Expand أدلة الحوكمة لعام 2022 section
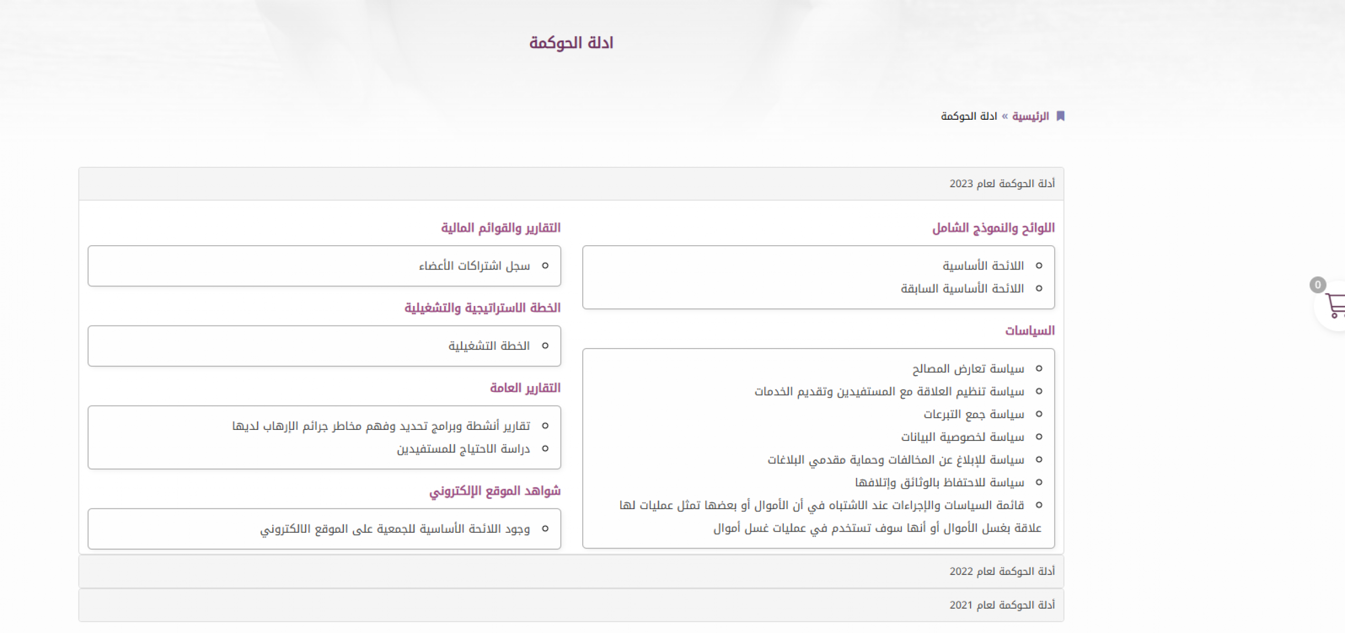 tap(571, 571)
